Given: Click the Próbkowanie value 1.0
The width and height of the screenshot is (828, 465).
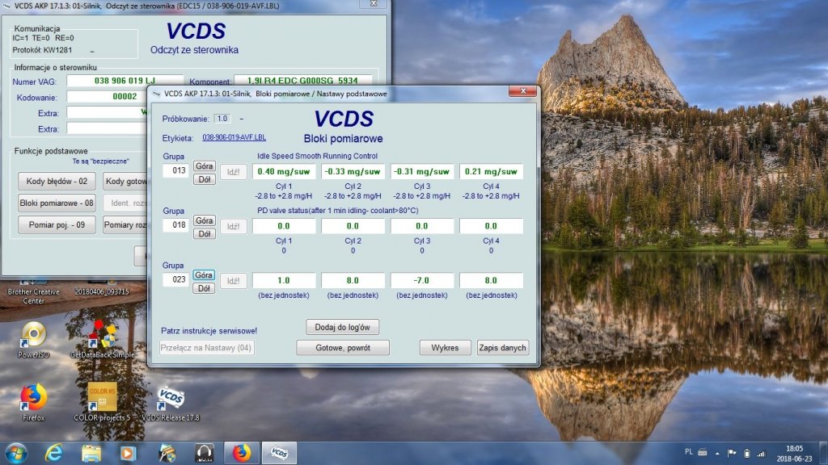Looking at the screenshot, I should coord(222,119).
